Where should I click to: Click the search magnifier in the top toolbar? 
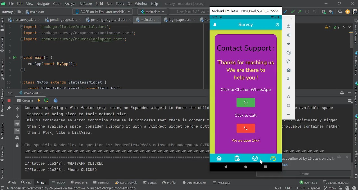[x=340, y=12]
